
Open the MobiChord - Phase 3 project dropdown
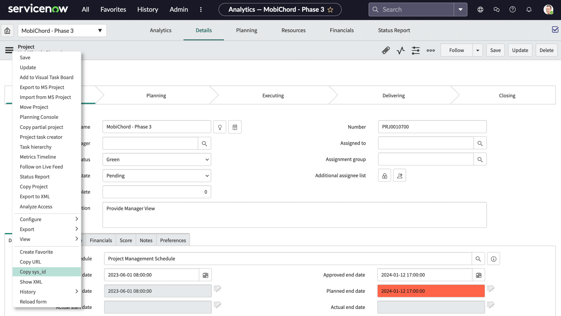coord(62,31)
